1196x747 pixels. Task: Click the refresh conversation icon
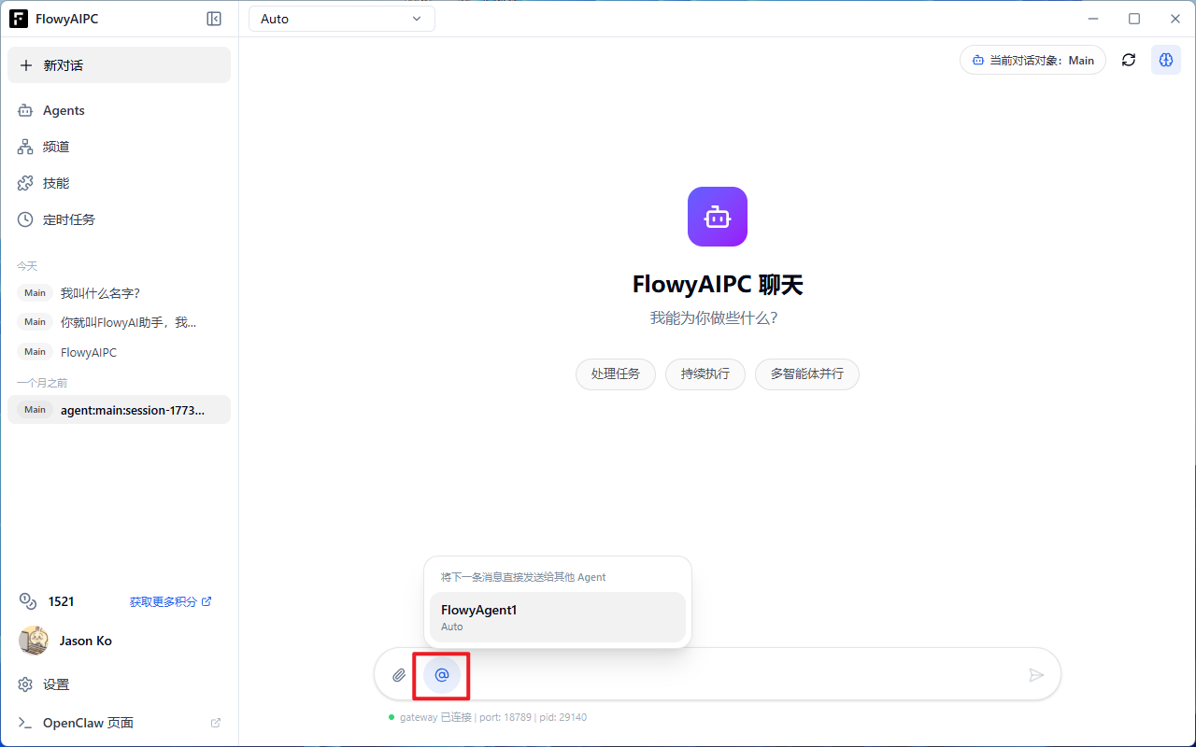[x=1128, y=60]
